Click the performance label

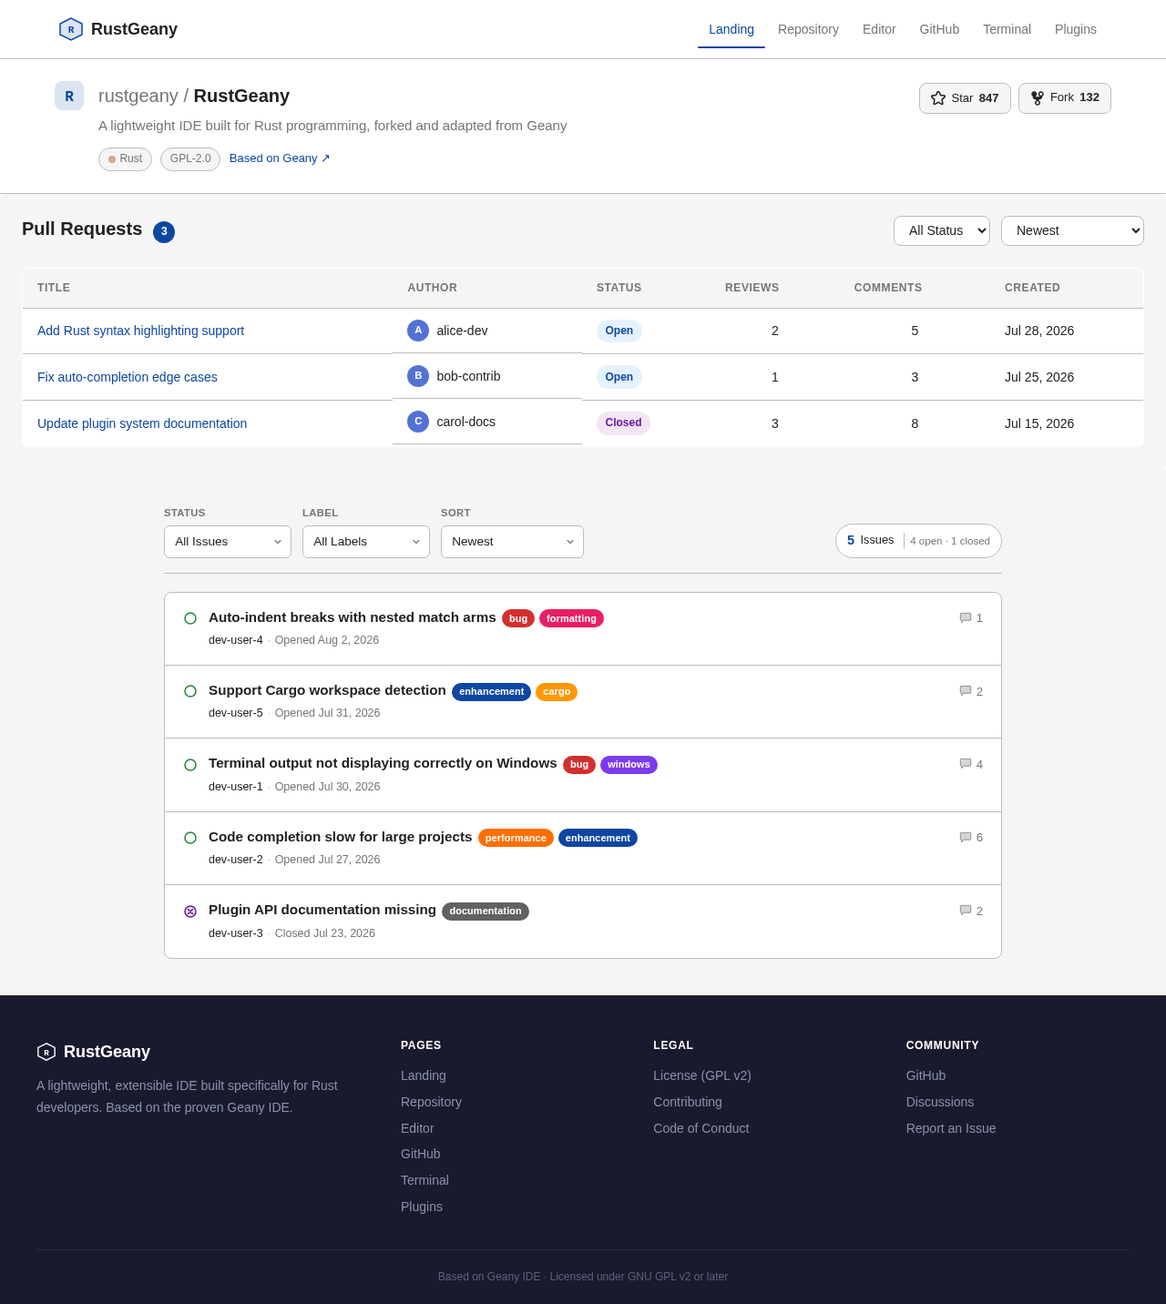pyautogui.click(x=516, y=838)
